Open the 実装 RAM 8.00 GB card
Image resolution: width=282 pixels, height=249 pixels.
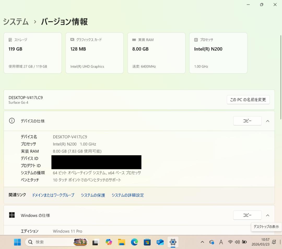pos(156,53)
